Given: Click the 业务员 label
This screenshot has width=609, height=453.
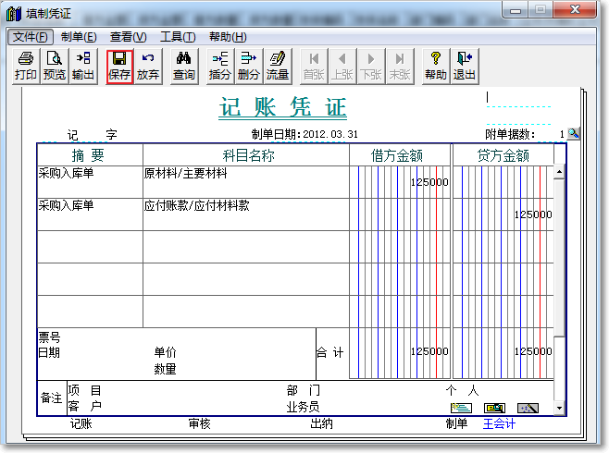Looking at the screenshot, I should [303, 407].
